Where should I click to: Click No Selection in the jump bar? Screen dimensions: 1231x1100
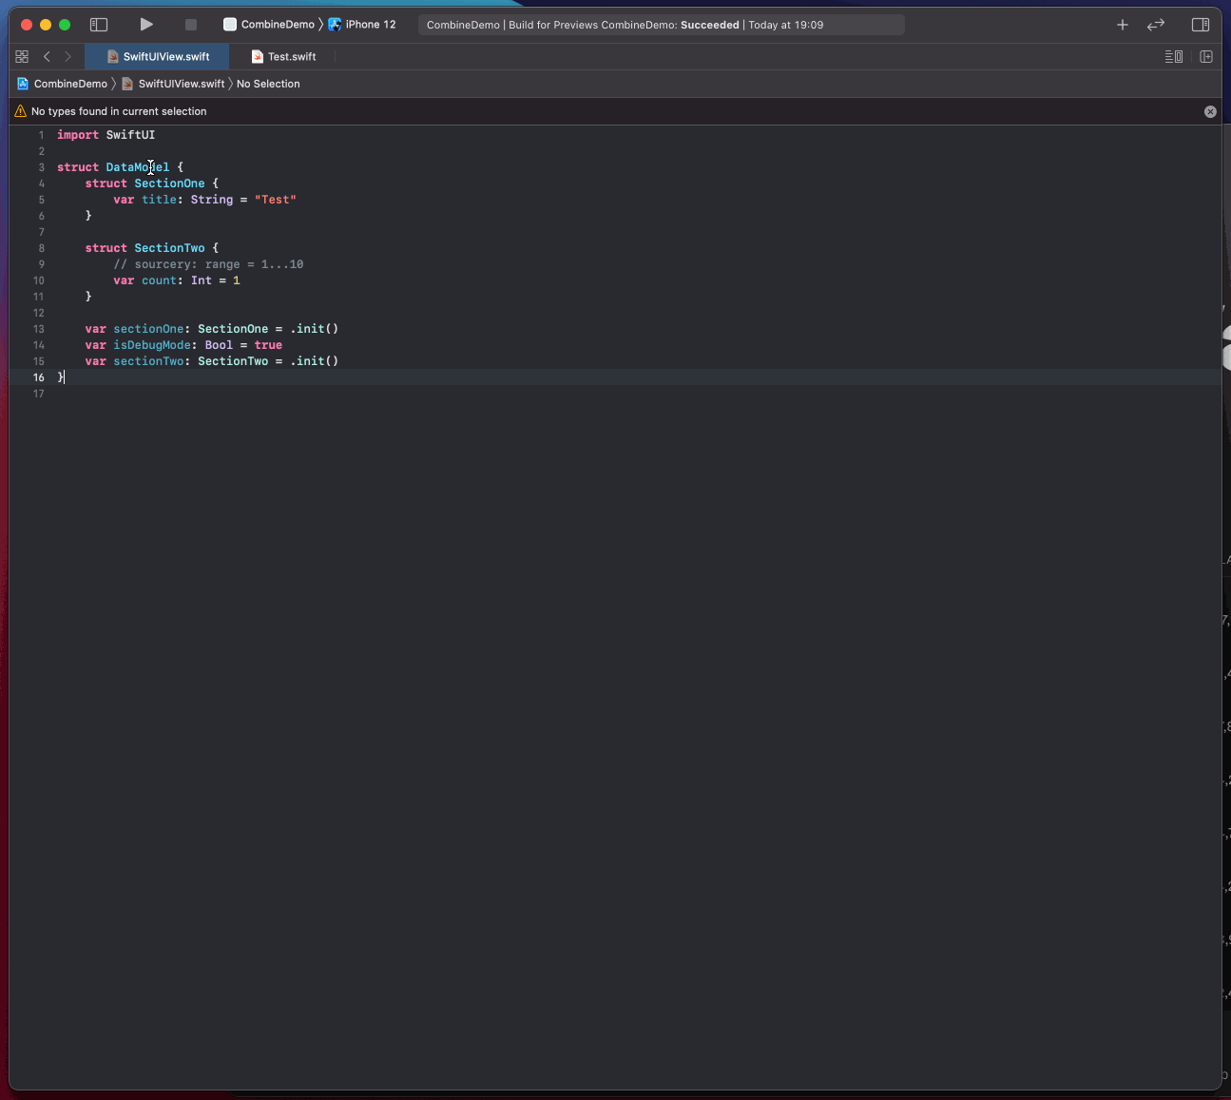pos(268,84)
